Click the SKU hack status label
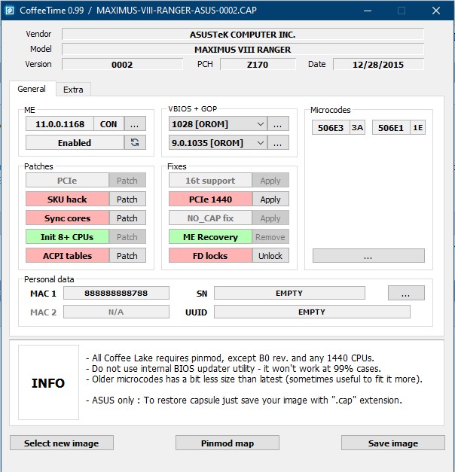455x472 pixels. pos(67,199)
